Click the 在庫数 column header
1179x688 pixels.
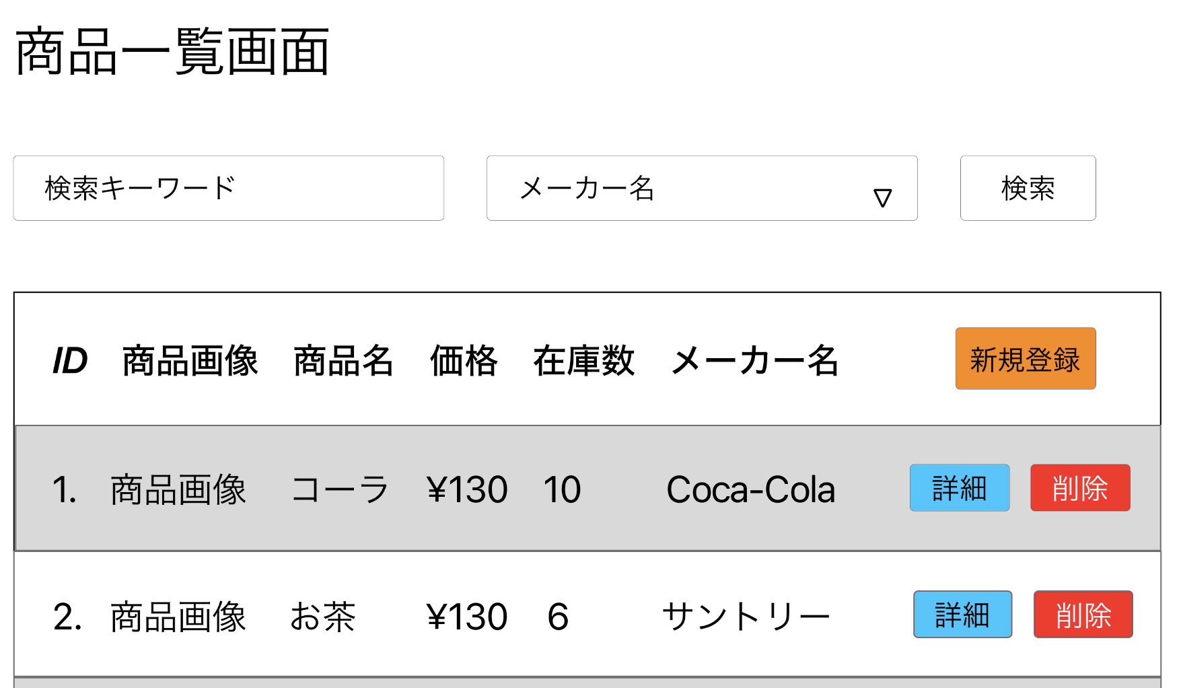(584, 361)
